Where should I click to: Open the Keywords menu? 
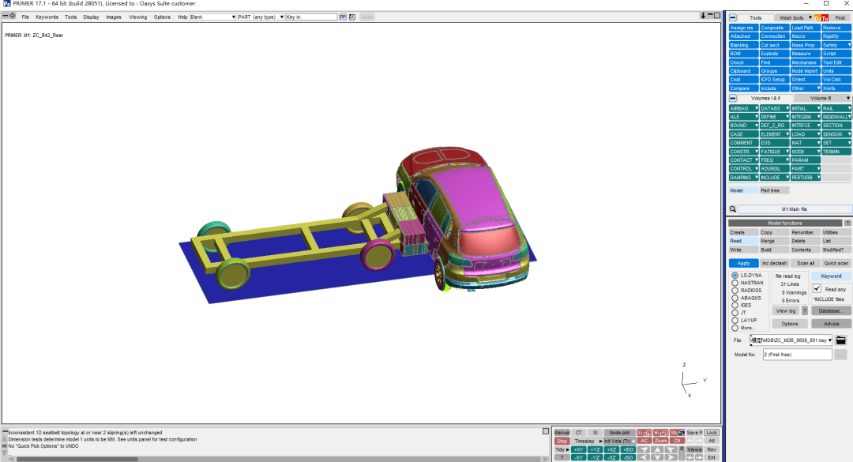point(47,17)
